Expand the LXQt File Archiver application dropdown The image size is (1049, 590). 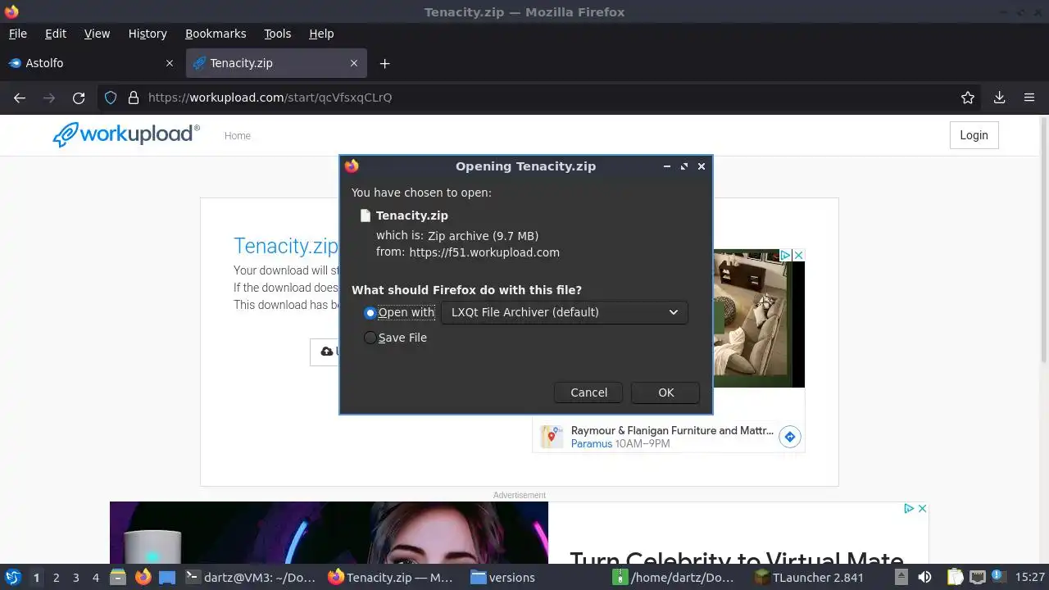pos(564,312)
